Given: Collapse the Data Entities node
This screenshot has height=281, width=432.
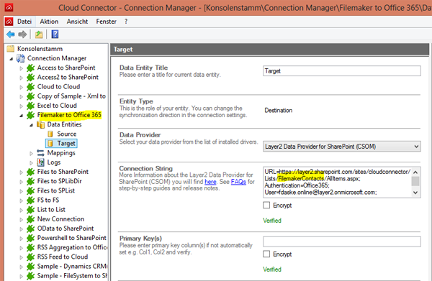Looking at the screenshot, I should [31, 125].
